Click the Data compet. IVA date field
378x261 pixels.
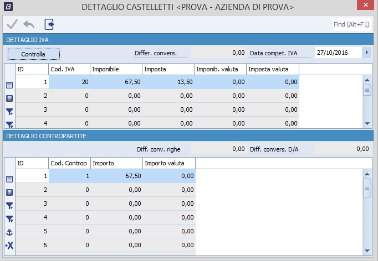pos(339,53)
